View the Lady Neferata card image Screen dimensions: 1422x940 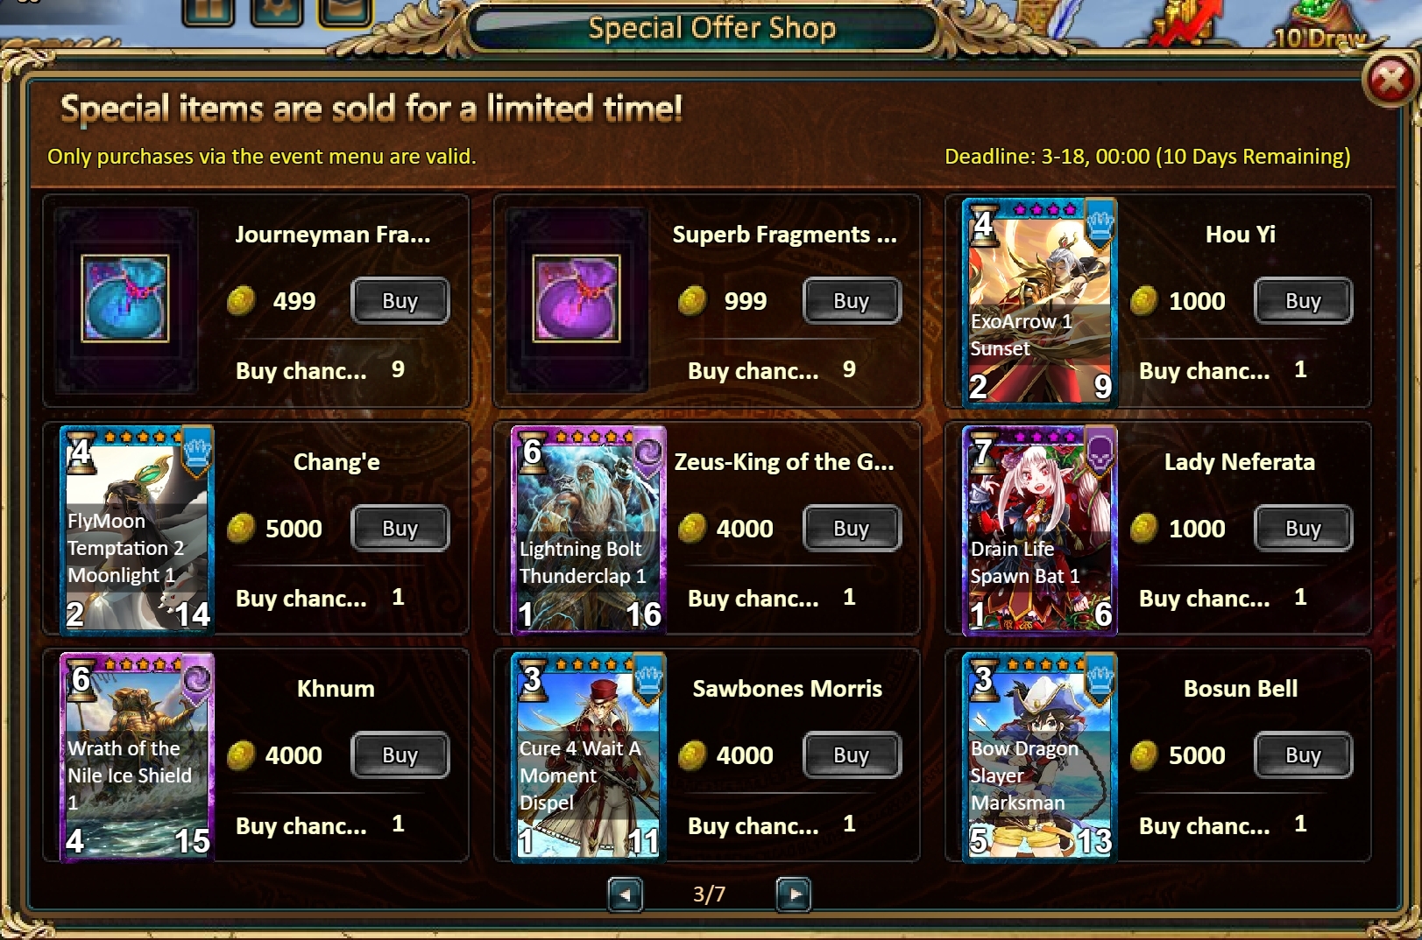(1040, 529)
